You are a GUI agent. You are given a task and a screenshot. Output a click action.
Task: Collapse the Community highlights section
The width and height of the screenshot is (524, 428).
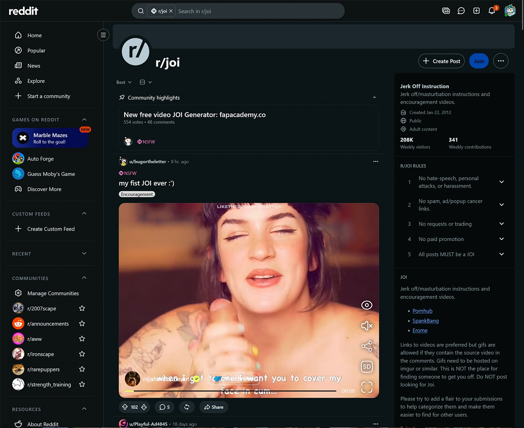click(374, 97)
